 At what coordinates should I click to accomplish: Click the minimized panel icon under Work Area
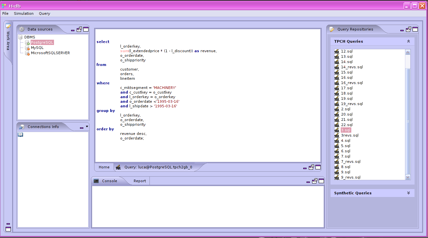point(8,224)
